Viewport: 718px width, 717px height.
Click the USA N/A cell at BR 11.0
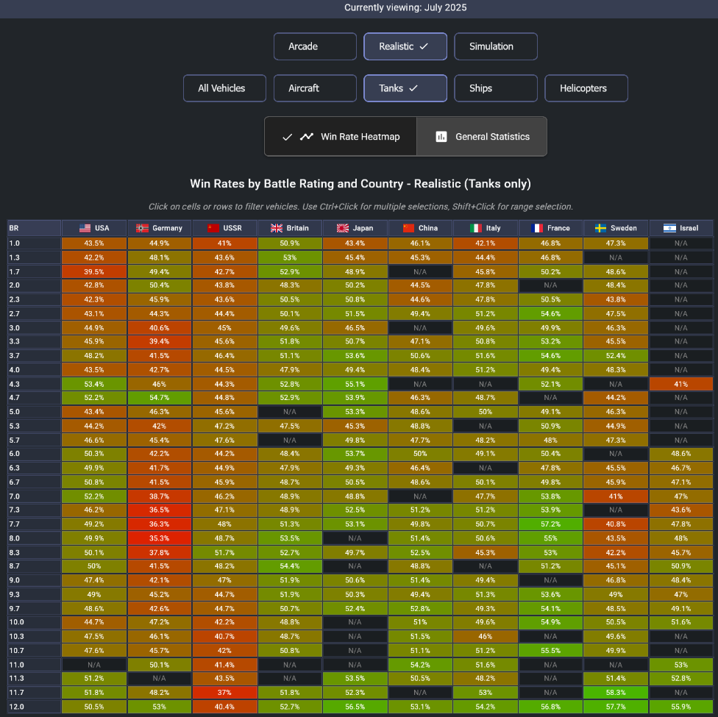click(x=94, y=664)
